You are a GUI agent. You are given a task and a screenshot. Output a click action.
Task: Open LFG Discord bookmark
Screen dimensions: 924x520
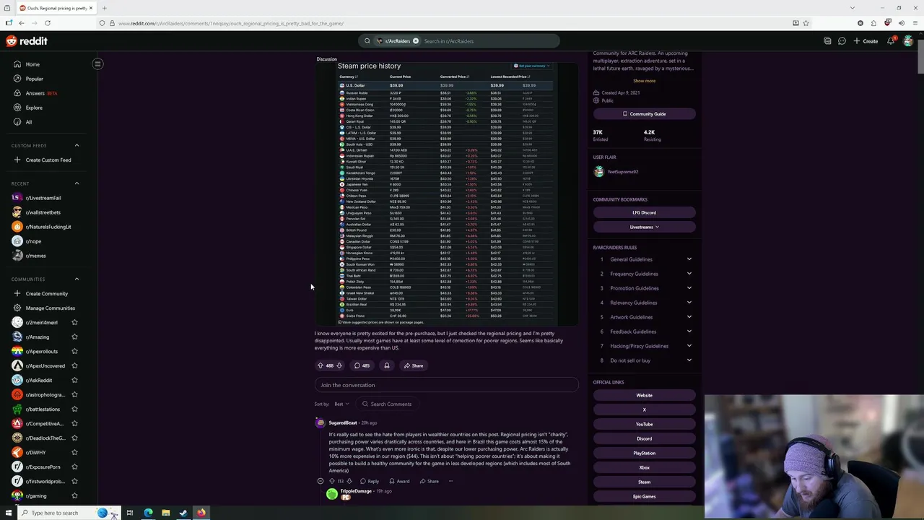644,213
